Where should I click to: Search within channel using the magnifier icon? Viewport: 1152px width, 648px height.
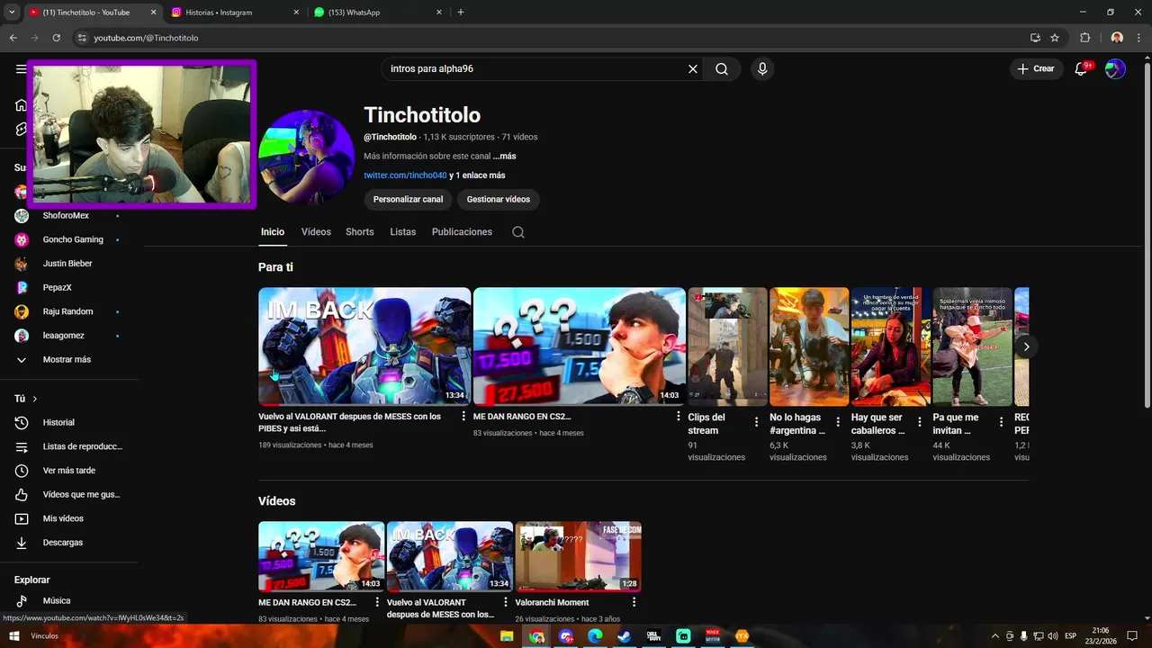(518, 232)
